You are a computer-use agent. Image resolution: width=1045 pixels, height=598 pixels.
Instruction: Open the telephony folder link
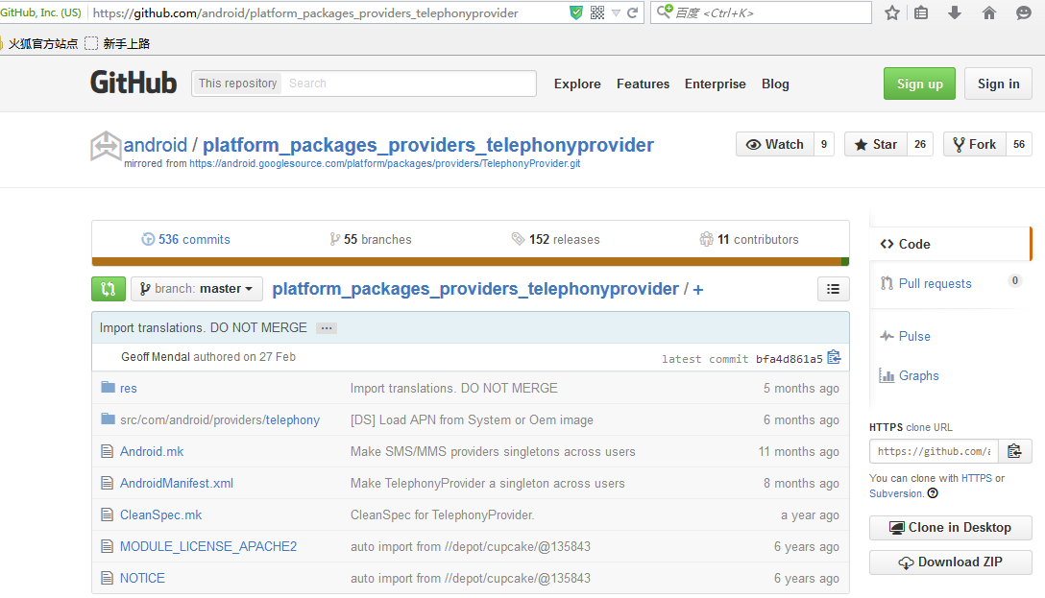point(293,419)
